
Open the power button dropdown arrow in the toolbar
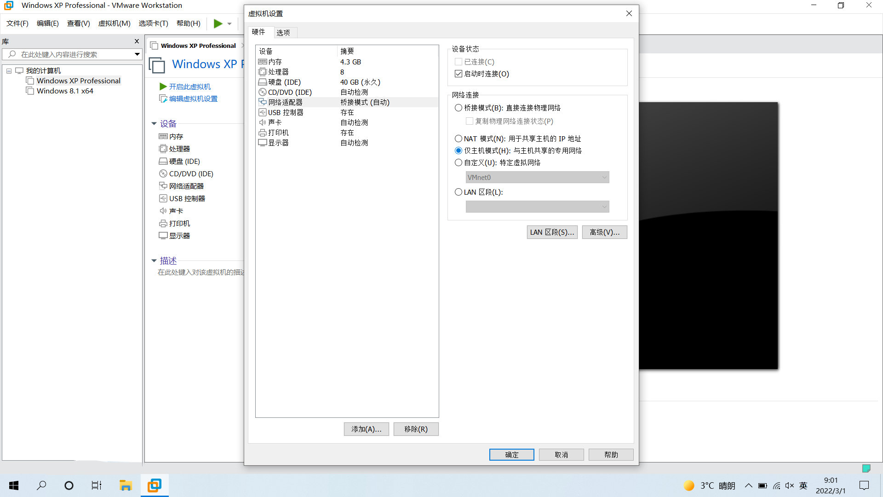pos(229,24)
